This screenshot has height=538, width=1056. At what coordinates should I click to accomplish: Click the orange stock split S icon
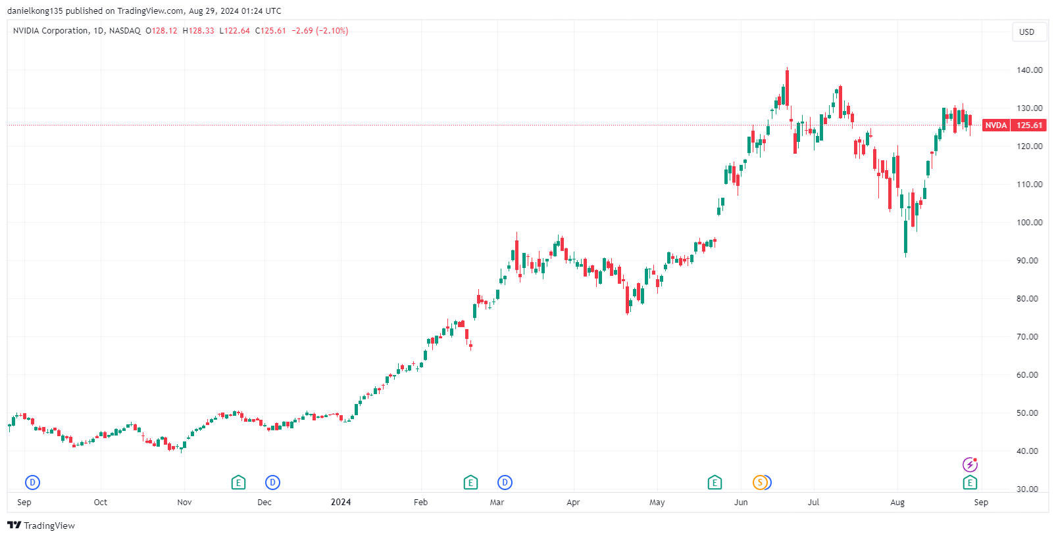759,483
